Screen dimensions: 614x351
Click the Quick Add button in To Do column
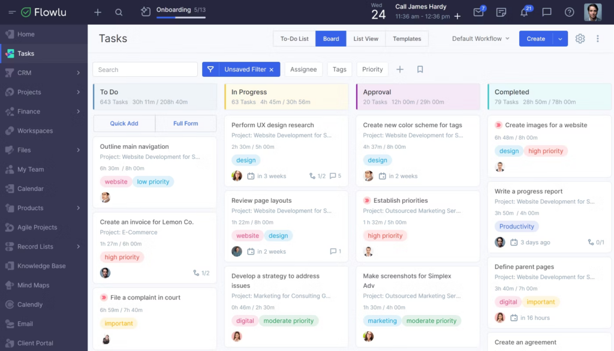(124, 124)
